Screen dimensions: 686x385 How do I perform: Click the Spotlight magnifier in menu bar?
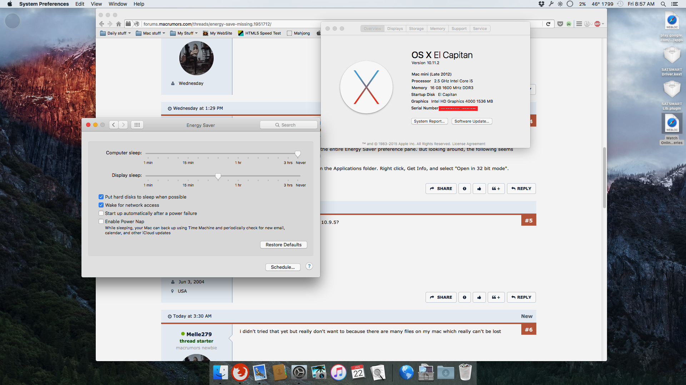point(663,4)
